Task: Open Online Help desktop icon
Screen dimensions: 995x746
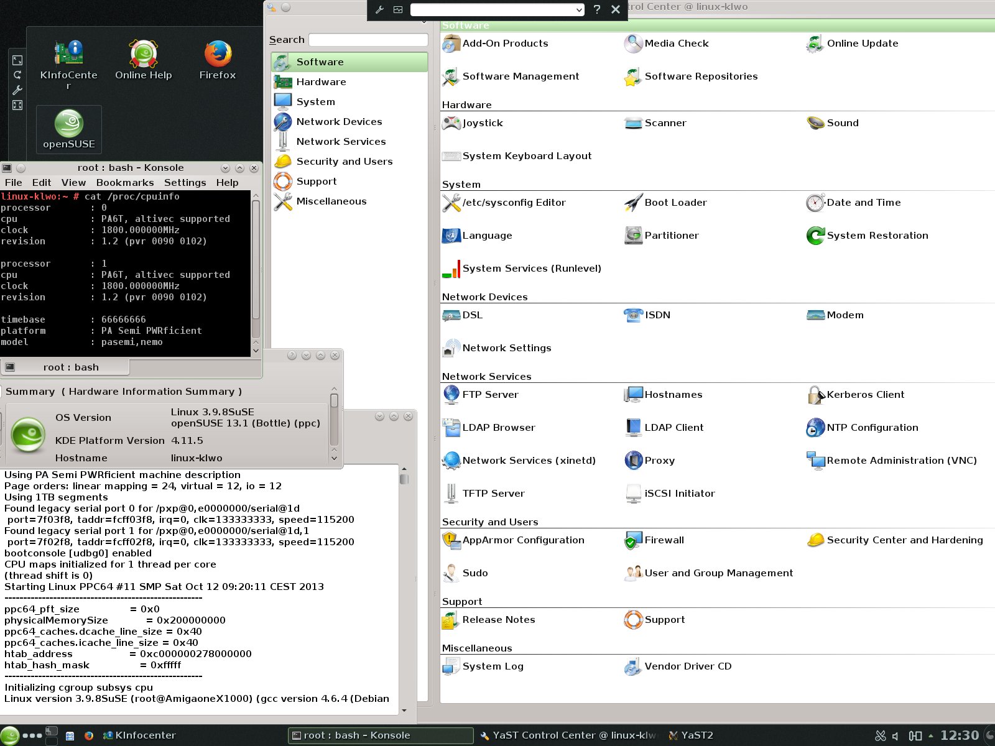Action: click(144, 61)
